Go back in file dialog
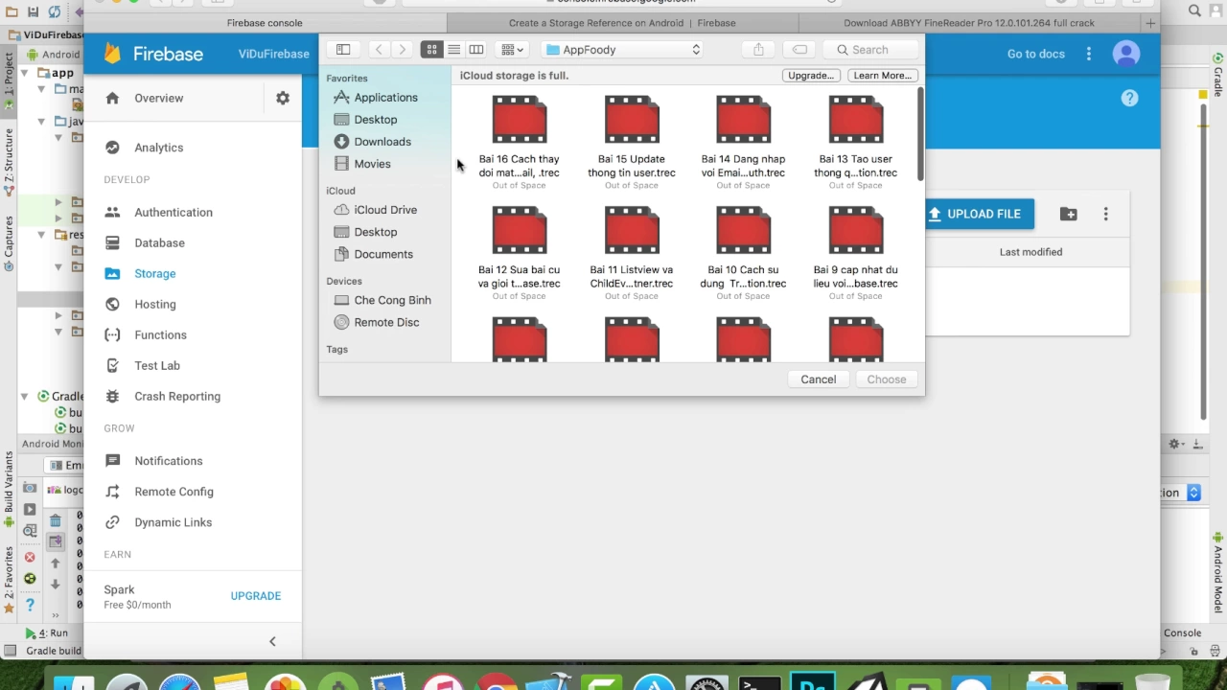Screen dimensions: 1227x690 coord(379,50)
